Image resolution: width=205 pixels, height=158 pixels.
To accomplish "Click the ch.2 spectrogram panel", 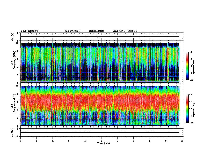I will (x=100, y=106).
